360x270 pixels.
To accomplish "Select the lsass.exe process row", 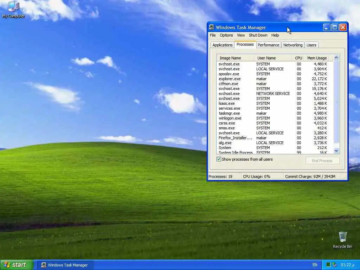I will click(x=273, y=103).
